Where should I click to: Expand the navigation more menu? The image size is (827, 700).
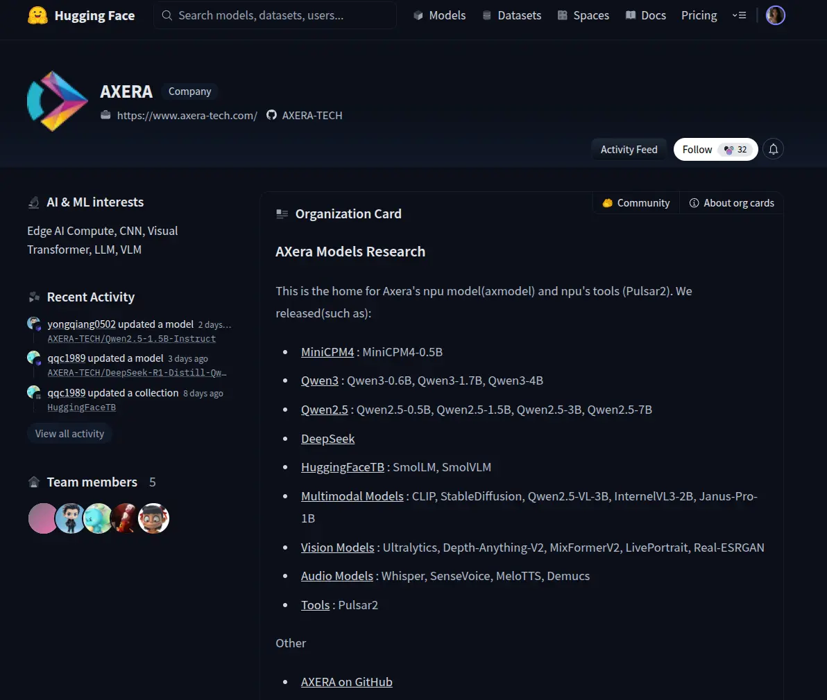tap(739, 15)
